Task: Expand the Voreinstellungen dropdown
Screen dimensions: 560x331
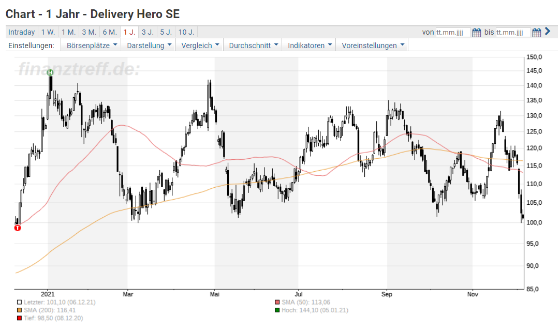Action: click(x=372, y=46)
